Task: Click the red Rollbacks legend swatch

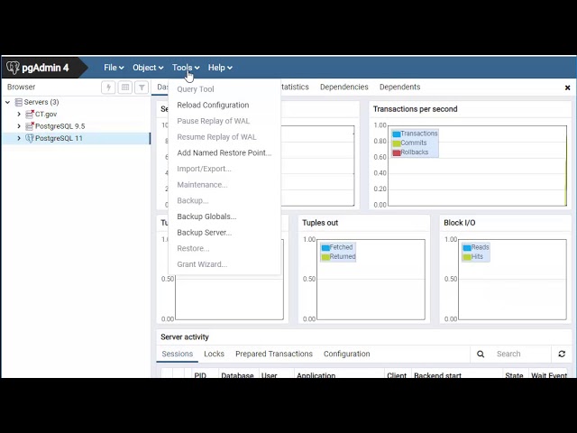Action: point(397,152)
